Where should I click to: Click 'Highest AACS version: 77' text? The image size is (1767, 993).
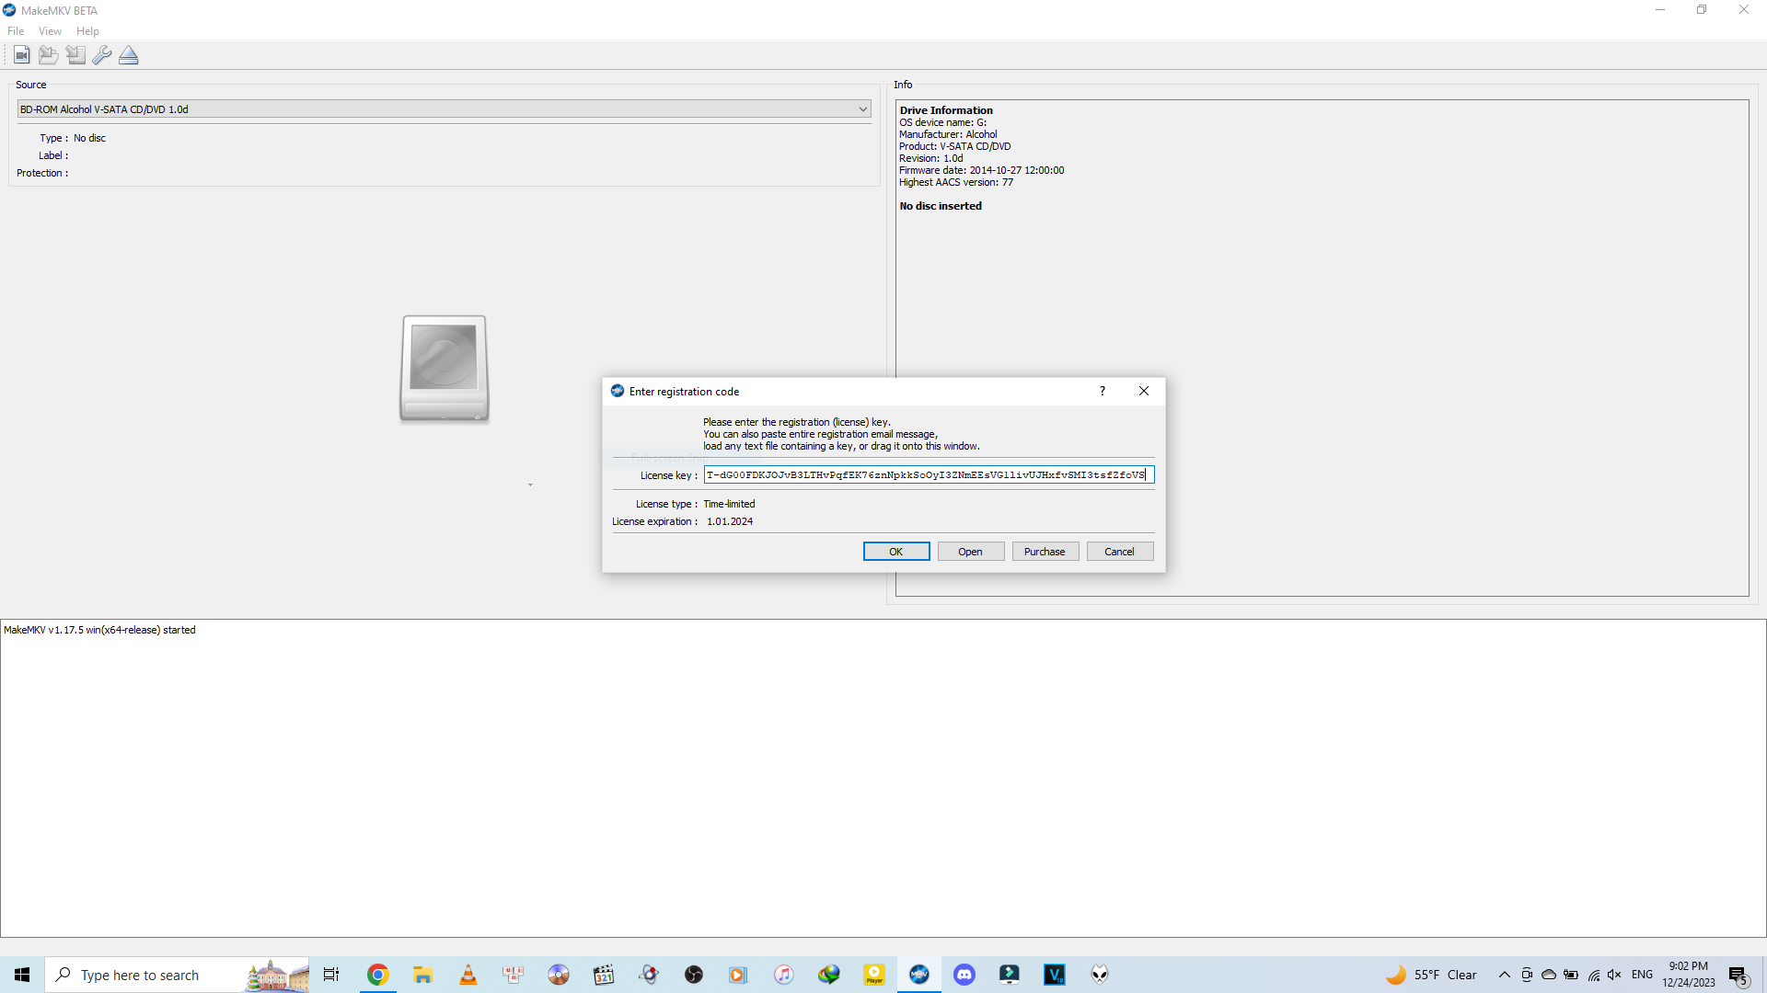[956, 182]
